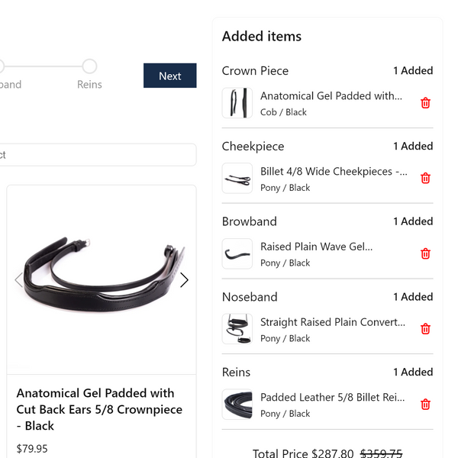Remove the Noseband item via trash icon
458x458 pixels.
(x=426, y=329)
